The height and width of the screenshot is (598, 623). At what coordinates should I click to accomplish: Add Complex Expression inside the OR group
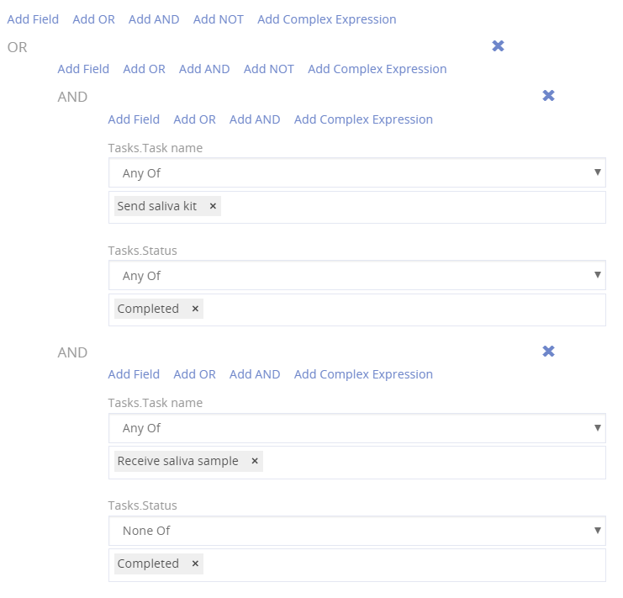[377, 69]
